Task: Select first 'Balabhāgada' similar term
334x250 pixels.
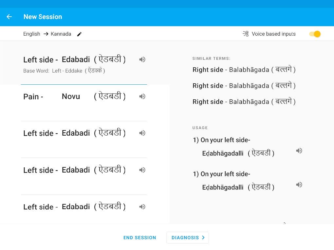Action: [244, 70]
